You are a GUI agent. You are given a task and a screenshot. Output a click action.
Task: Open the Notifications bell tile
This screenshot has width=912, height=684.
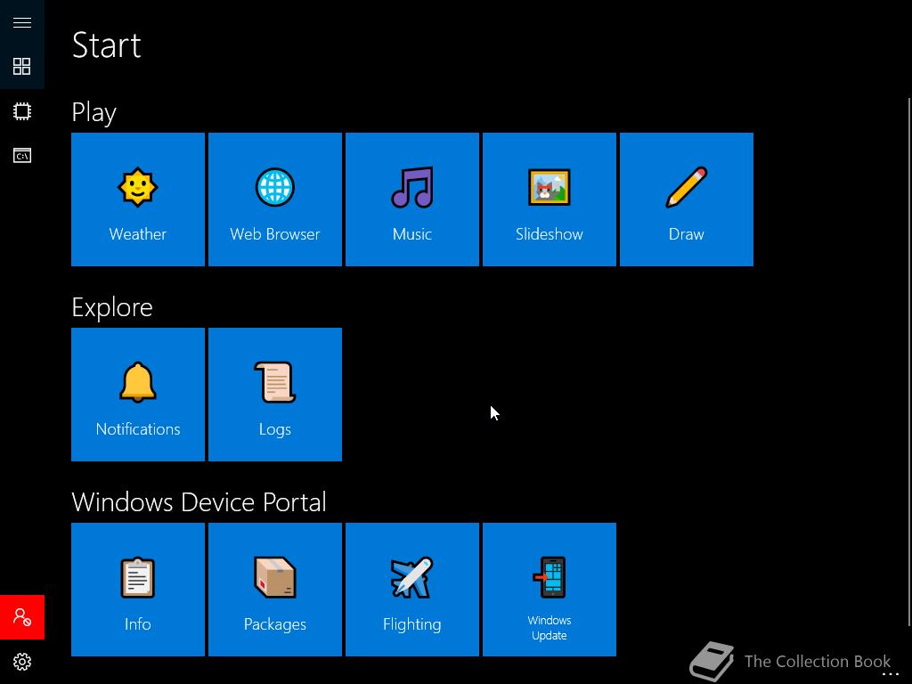pyautogui.click(x=138, y=395)
